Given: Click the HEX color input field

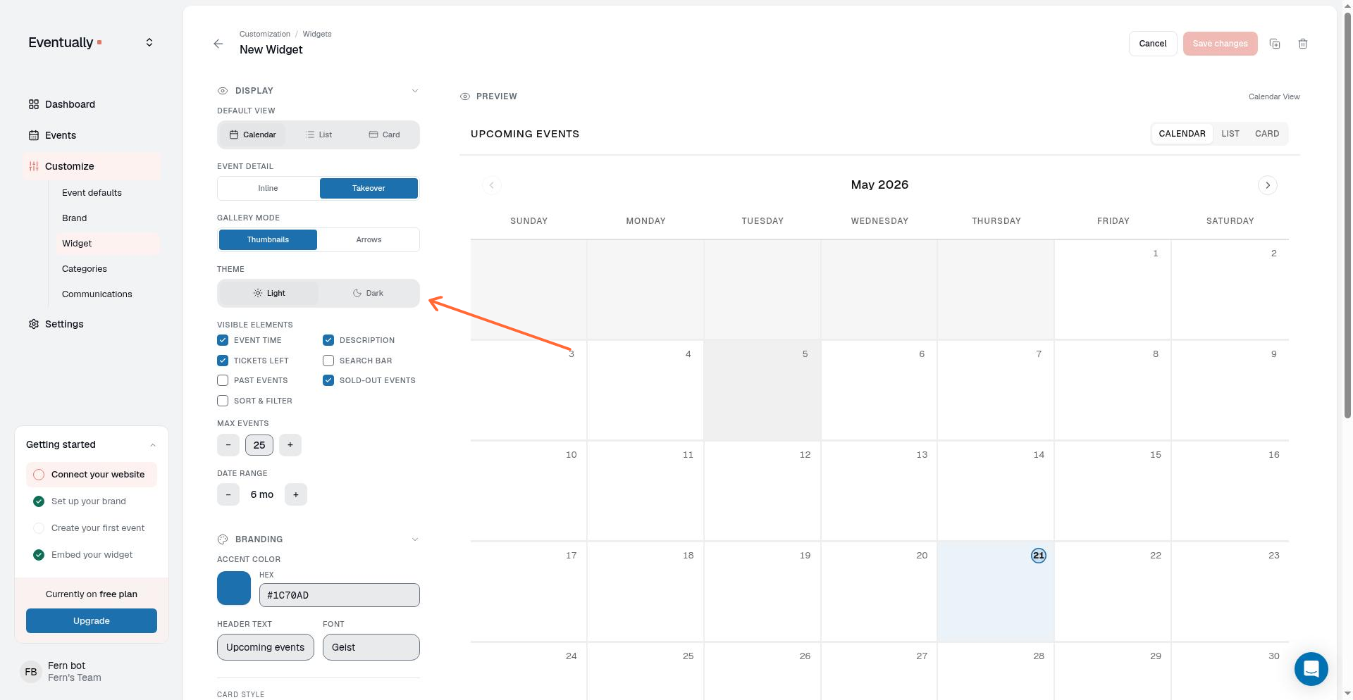Looking at the screenshot, I should [340, 595].
